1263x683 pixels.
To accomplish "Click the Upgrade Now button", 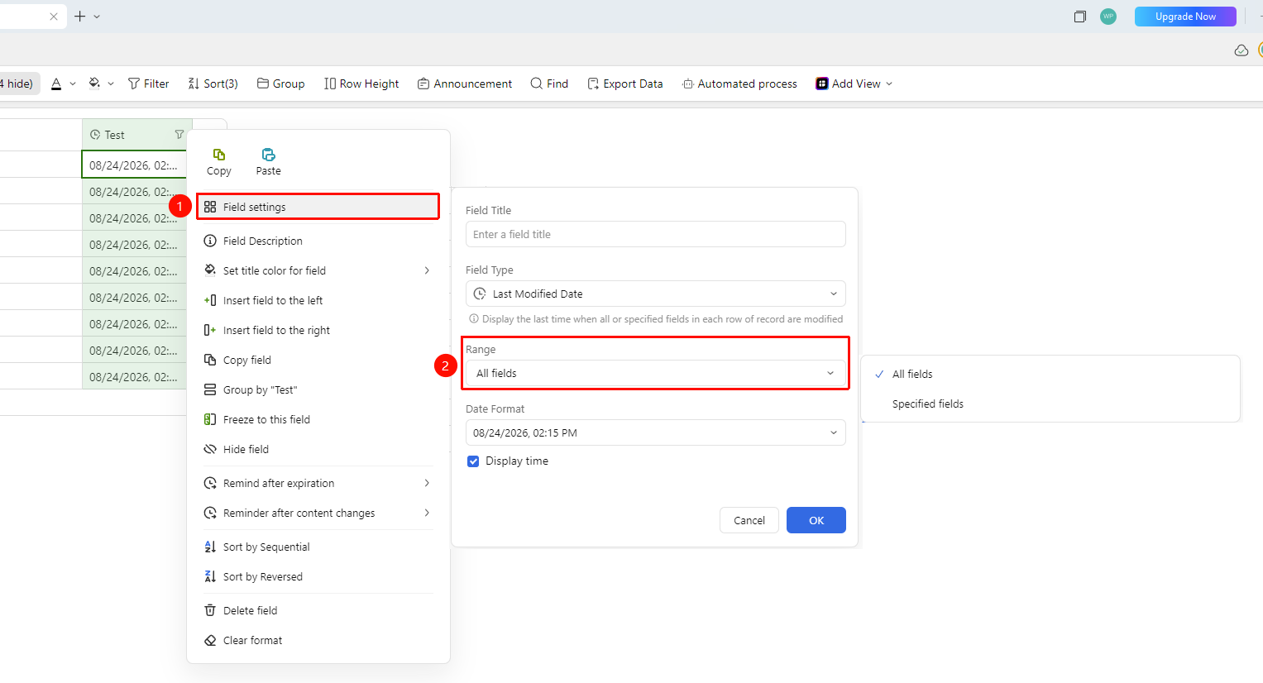I will point(1185,17).
